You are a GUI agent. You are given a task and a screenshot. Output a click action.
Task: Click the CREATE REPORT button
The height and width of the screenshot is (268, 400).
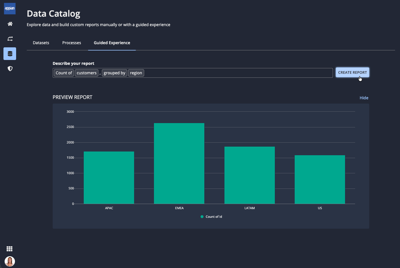pos(353,73)
